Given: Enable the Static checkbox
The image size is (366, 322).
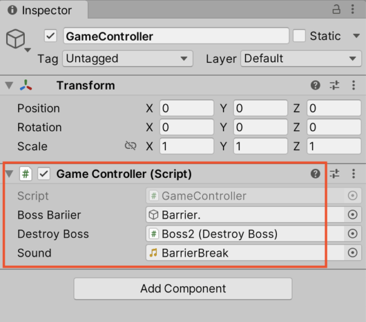Looking at the screenshot, I should click(299, 36).
